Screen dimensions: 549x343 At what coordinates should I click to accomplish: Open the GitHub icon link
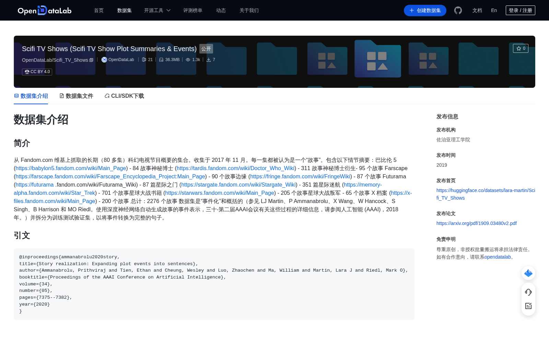pos(458,10)
